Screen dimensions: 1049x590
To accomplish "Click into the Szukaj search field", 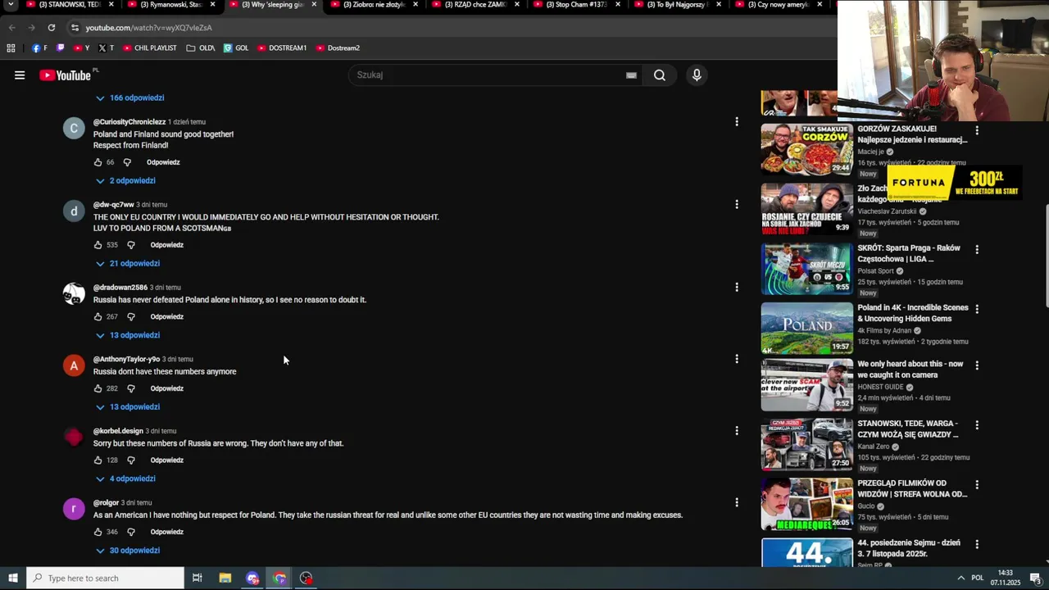I will [488, 75].
